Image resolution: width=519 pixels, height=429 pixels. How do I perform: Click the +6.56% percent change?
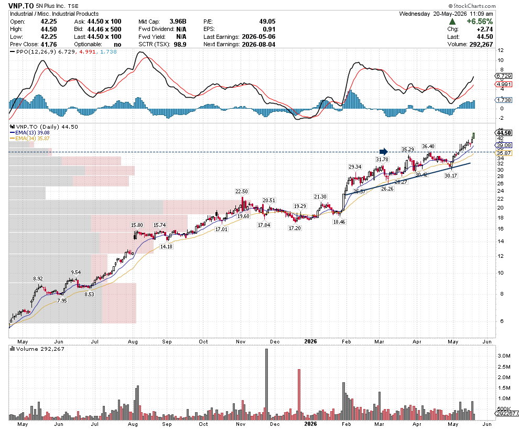click(x=480, y=22)
